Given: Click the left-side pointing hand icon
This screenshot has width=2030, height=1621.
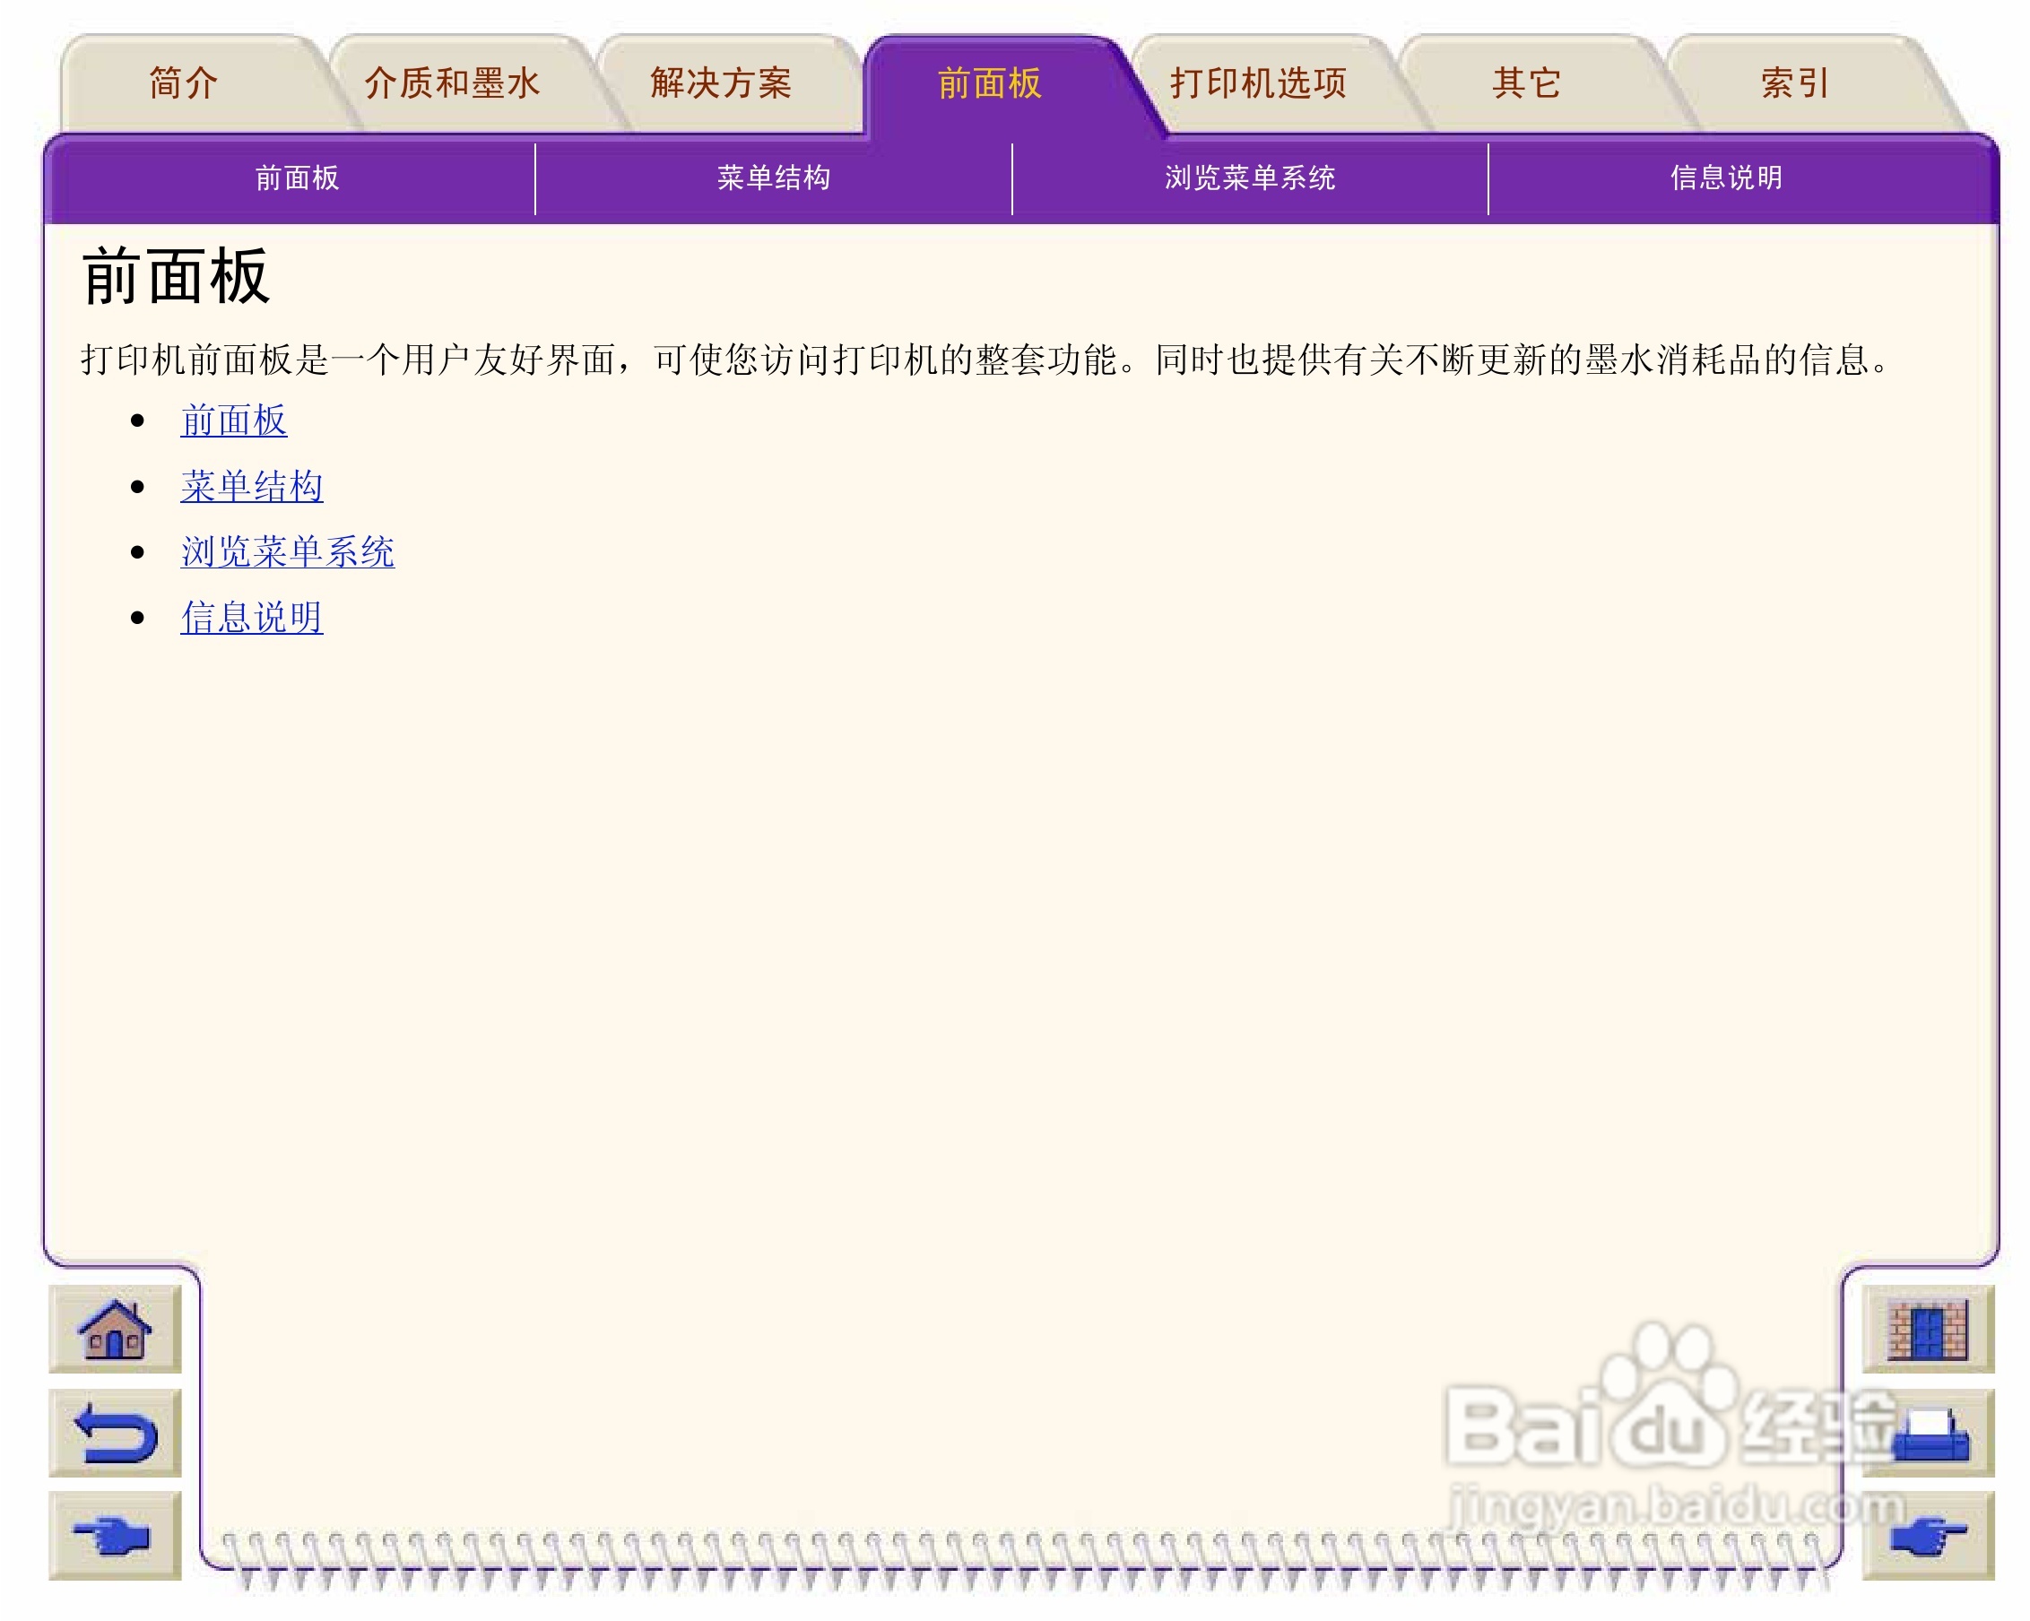Looking at the screenshot, I should click(115, 1535).
